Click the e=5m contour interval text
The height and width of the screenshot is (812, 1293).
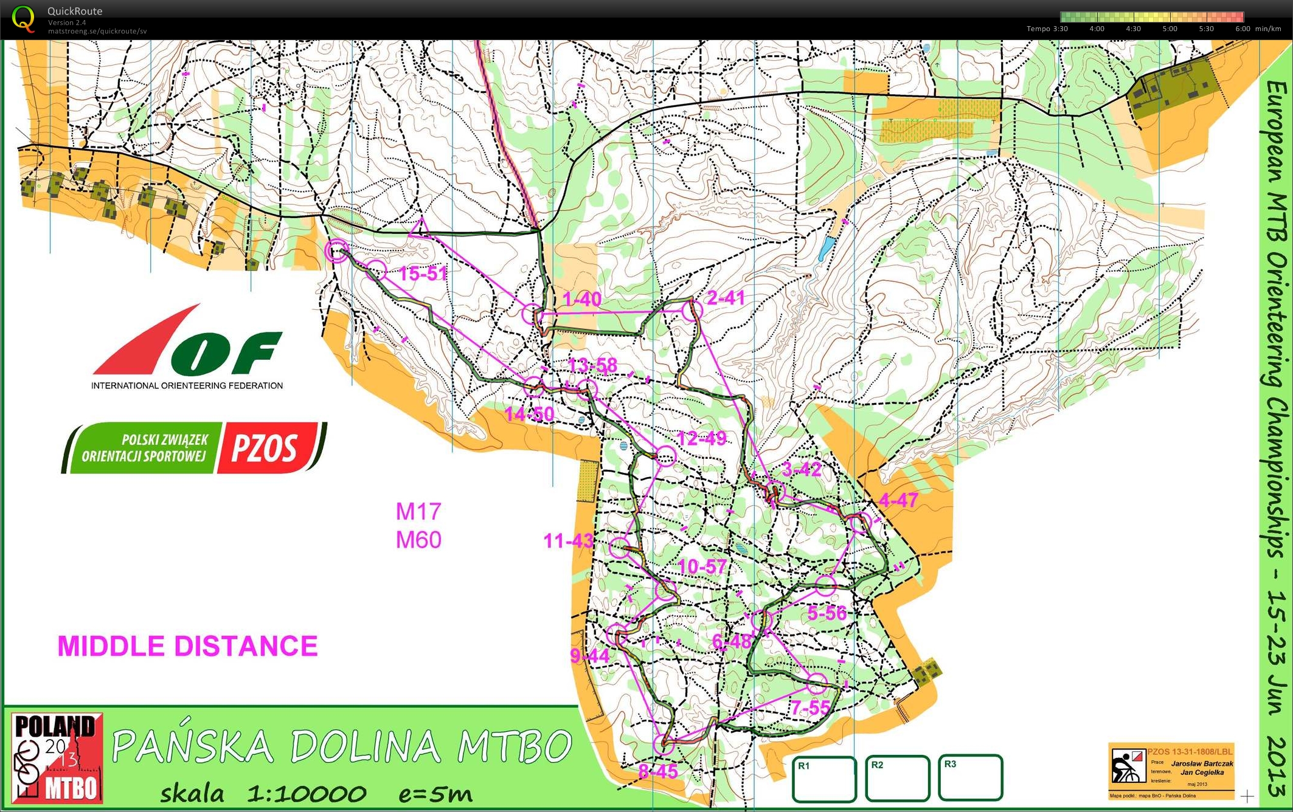coord(435,794)
